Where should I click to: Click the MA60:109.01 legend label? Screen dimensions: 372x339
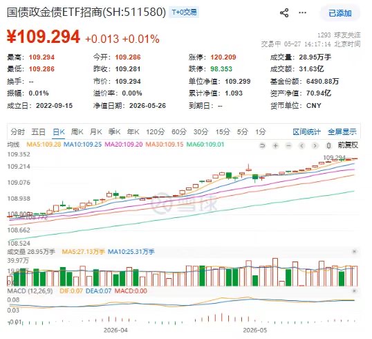click(205, 145)
